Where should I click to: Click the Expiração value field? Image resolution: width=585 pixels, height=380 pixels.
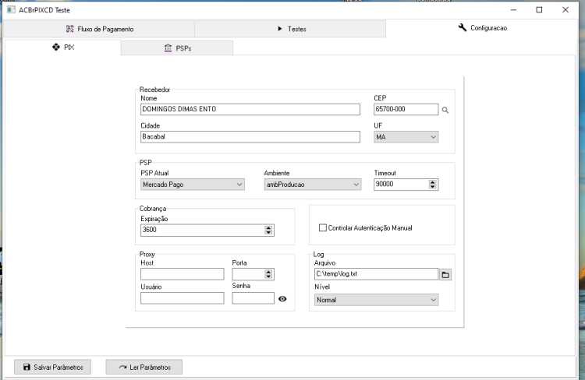tap(203, 230)
